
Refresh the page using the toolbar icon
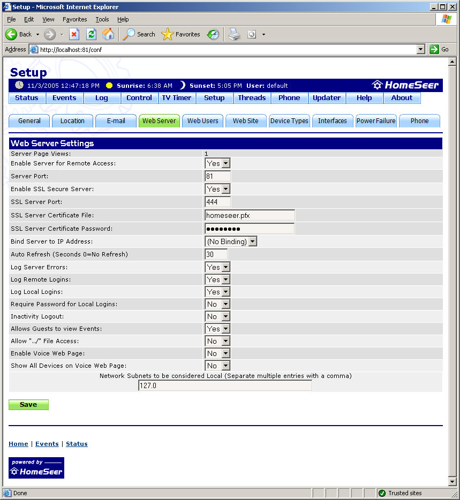(91, 34)
